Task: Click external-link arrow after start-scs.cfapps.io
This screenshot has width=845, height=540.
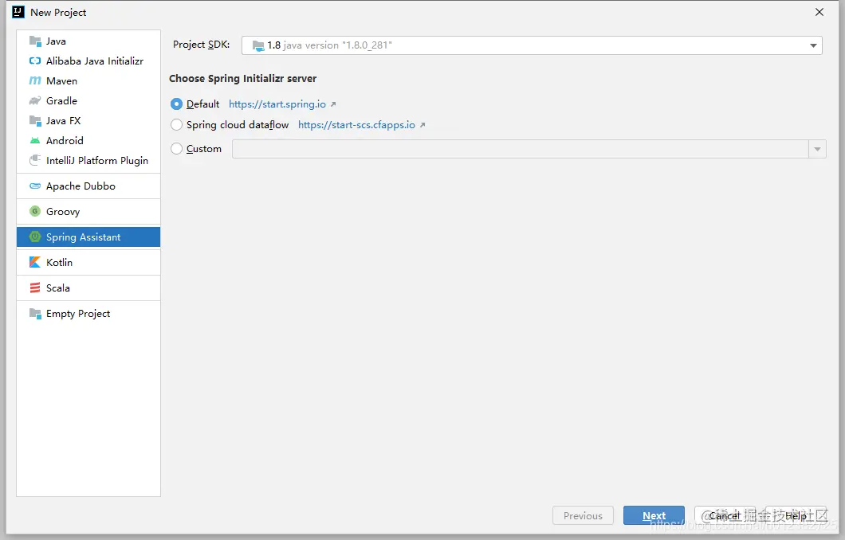Action: click(422, 125)
